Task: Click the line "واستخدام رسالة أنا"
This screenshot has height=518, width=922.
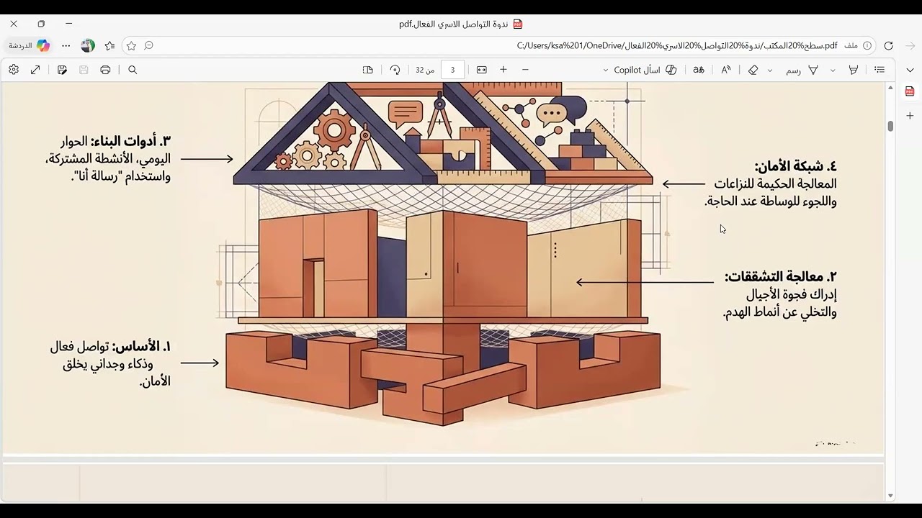Action: (x=121, y=176)
